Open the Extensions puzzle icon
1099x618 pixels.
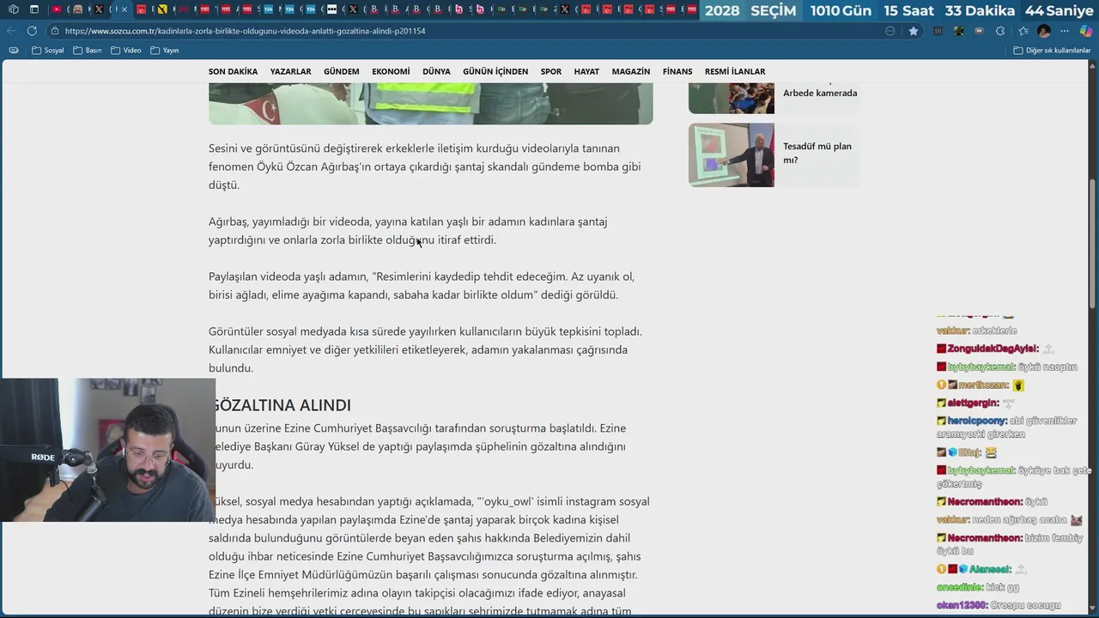coord(1000,31)
